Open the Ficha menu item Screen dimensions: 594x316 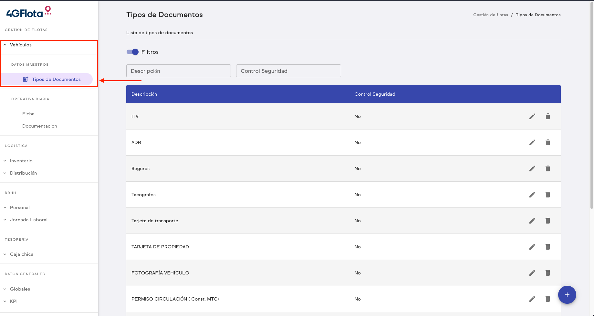tap(28, 114)
